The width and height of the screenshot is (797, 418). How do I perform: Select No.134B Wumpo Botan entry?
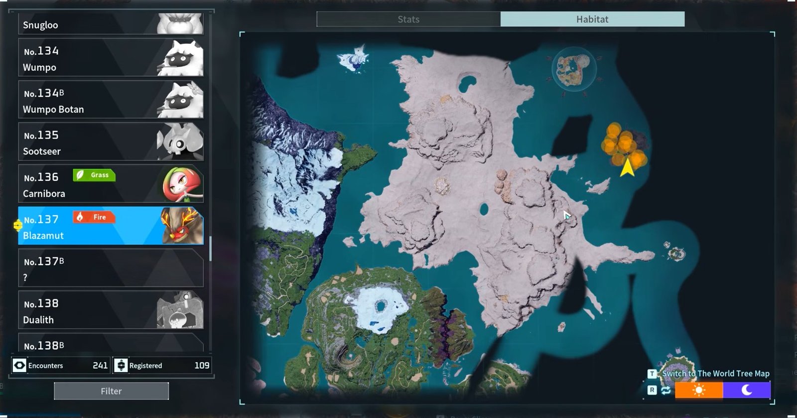tap(111, 100)
